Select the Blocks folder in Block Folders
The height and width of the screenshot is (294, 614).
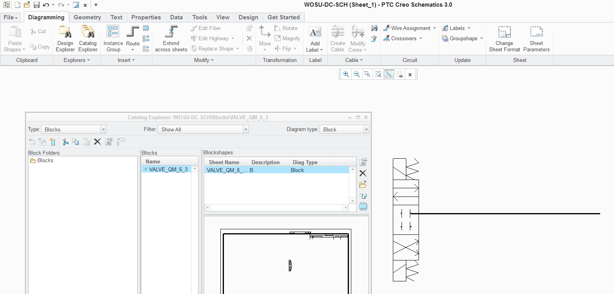42,161
